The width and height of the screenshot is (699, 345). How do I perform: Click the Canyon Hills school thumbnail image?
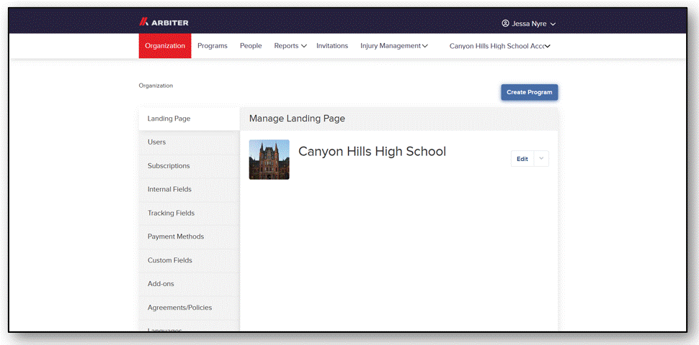pos(269,160)
